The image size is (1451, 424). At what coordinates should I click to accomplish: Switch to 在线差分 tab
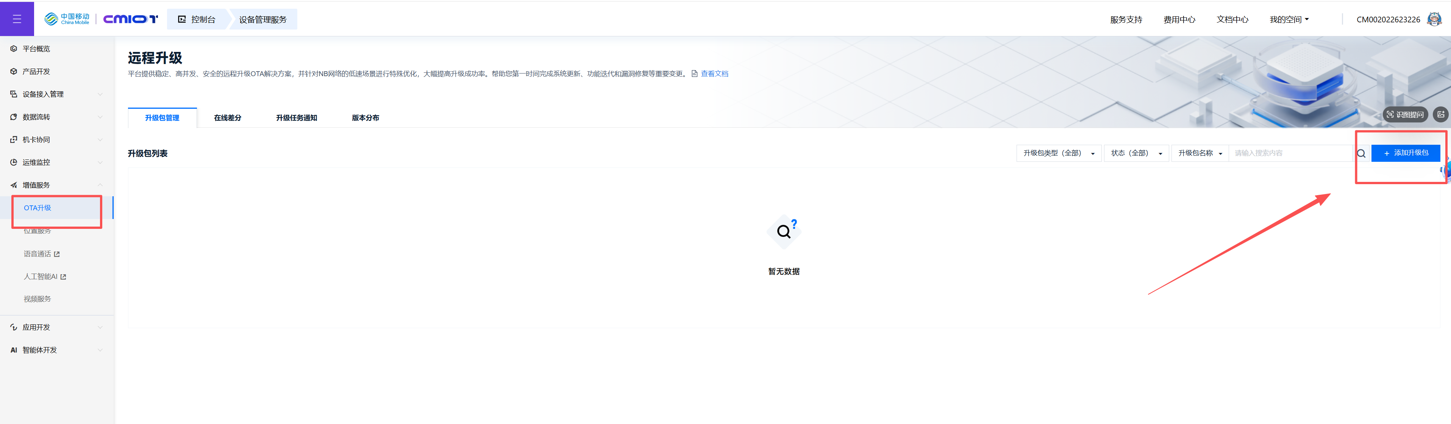click(228, 118)
